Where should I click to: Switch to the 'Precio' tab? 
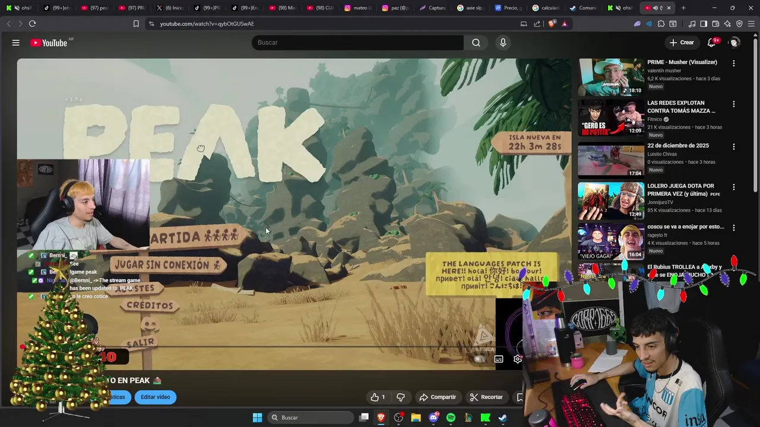click(x=508, y=8)
